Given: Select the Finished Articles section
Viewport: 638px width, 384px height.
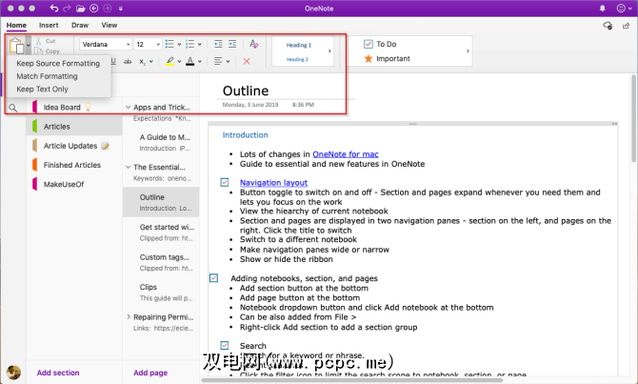Looking at the screenshot, I should pyautogui.click(x=71, y=165).
